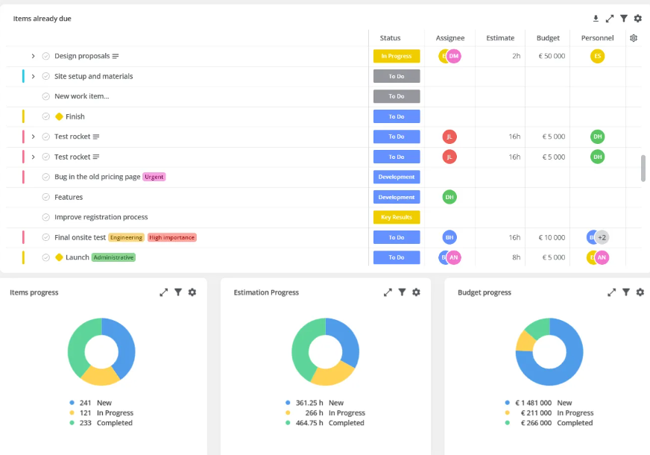This screenshot has height=455, width=650.
Task: Download the Items already due list
Action: 596,18
